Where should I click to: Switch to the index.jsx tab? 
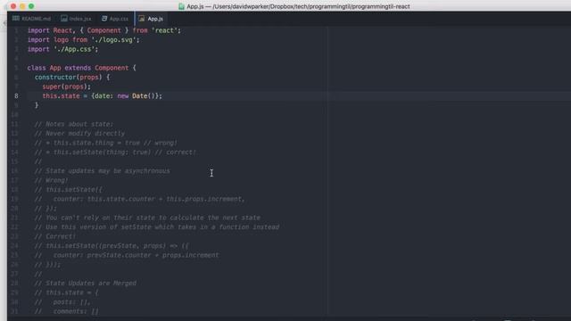pyautogui.click(x=76, y=19)
